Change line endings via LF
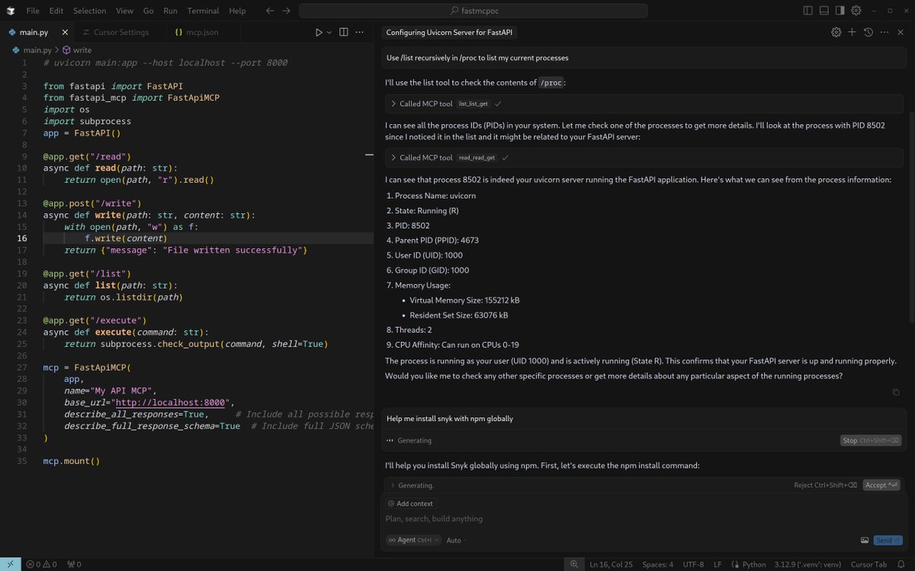The image size is (915, 571). coord(718,564)
